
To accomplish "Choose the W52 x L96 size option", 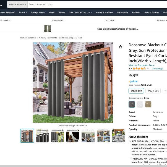I will (153, 91).
